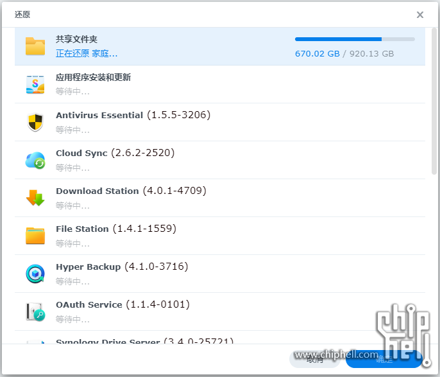This screenshot has height=377, width=440.
Task: Select 应用程序安装和更新 row title
Action: (x=93, y=77)
